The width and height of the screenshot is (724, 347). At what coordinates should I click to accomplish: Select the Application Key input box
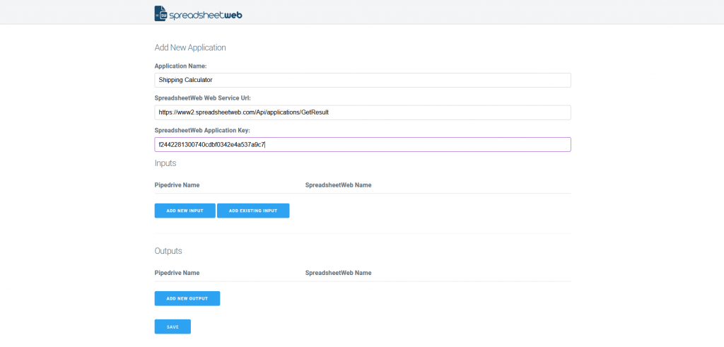pyautogui.click(x=363, y=144)
